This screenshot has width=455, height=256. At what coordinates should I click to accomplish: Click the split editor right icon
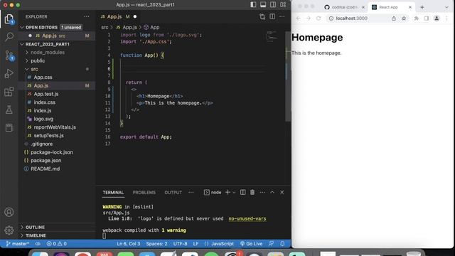click(272, 16)
